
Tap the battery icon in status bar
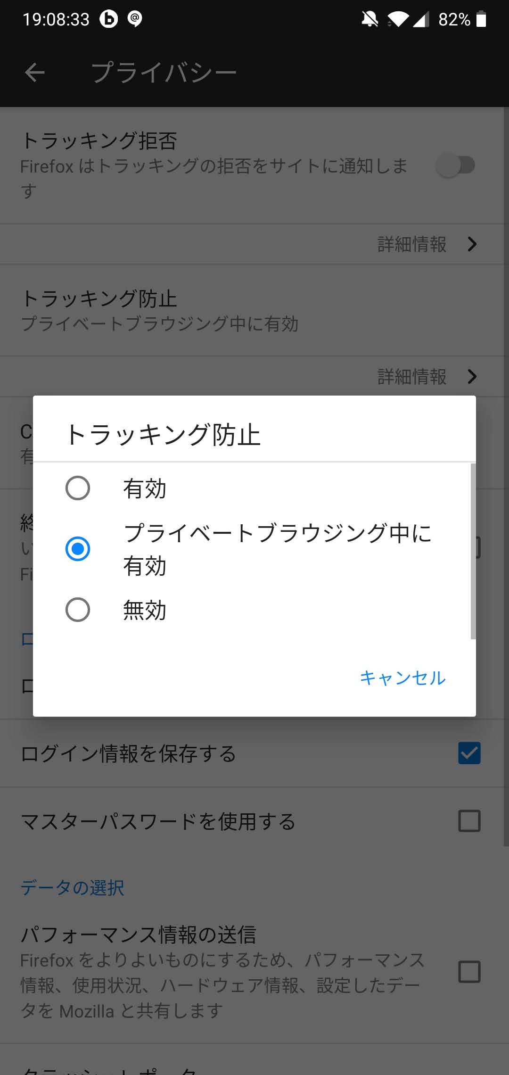(x=481, y=19)
